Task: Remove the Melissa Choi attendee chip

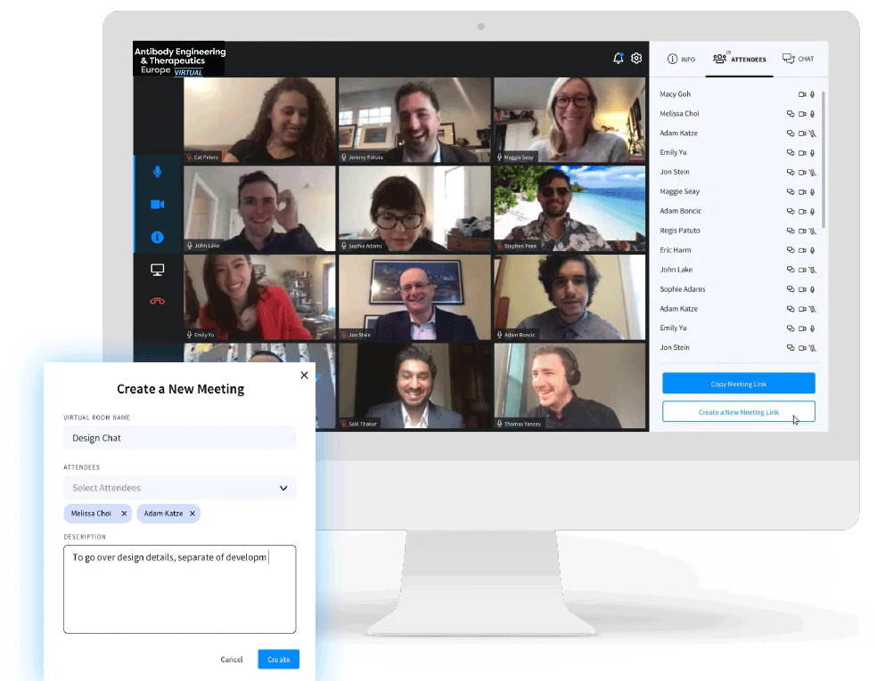Action: 124,514
